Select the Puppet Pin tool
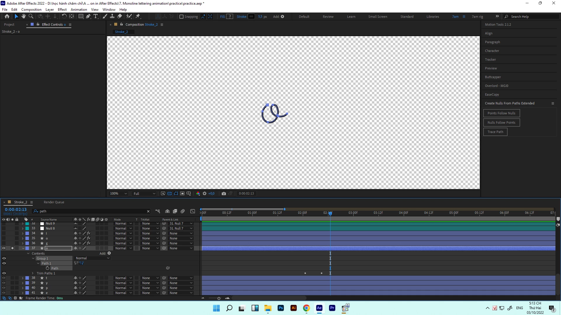The width and height of the screenshot is (561, 315). coord(138,16)
